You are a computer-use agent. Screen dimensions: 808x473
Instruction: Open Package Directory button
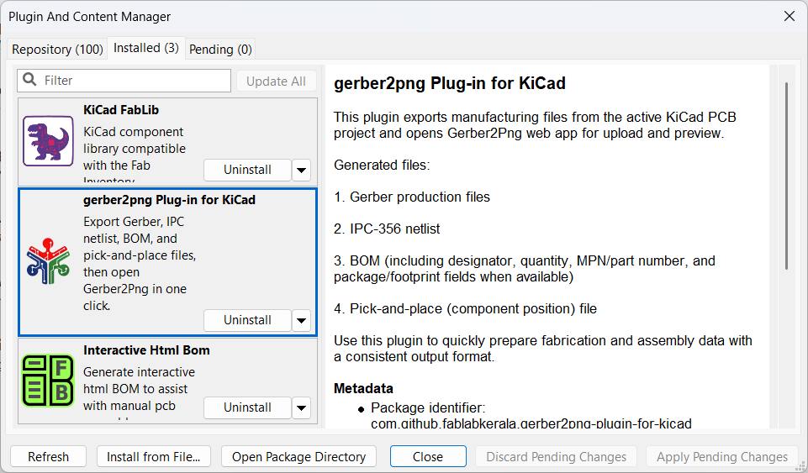tap(298, 456)
